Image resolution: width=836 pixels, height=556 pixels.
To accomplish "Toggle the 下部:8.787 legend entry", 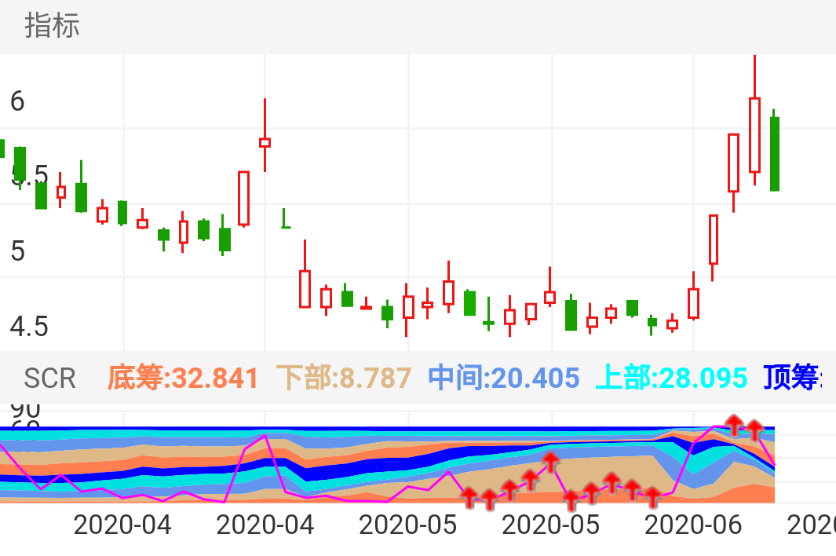I will pyautogui.click(x=345, y=378).
